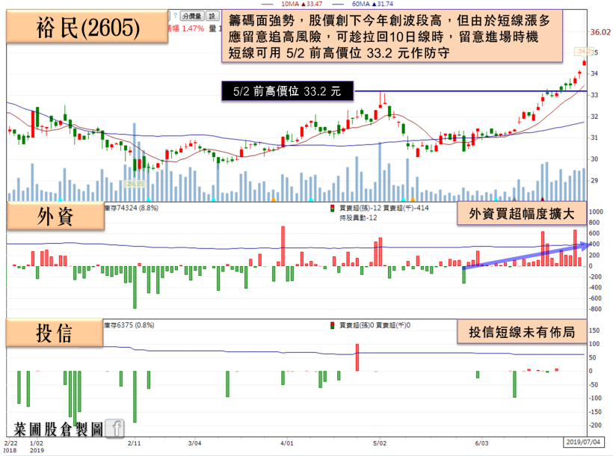Select the tall red trust buy bar near 100
The image size is (613, 456).
357,357
